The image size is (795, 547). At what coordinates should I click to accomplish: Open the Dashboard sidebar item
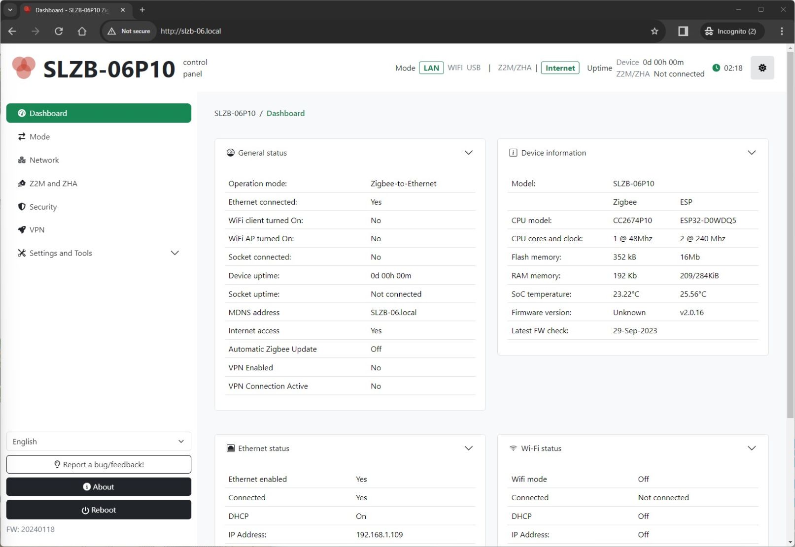coord(99,113)
